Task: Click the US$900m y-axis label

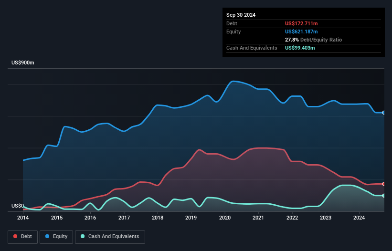Action: (x=23, y=63)
